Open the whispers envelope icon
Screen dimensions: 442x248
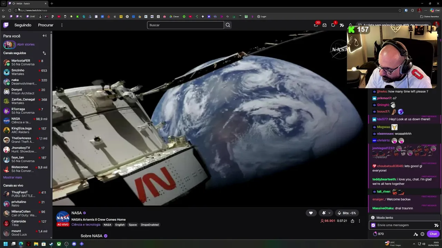325,25
